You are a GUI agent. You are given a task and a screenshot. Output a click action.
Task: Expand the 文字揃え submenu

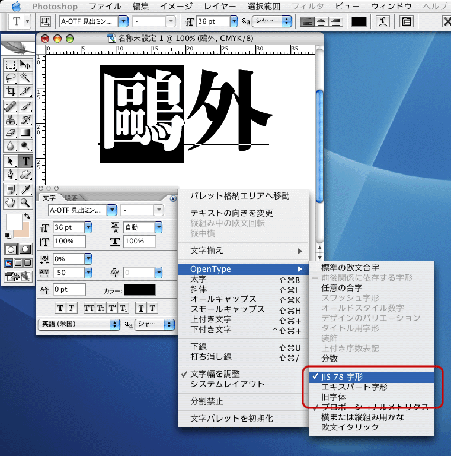pyautogui.click(x=243, y=251)
